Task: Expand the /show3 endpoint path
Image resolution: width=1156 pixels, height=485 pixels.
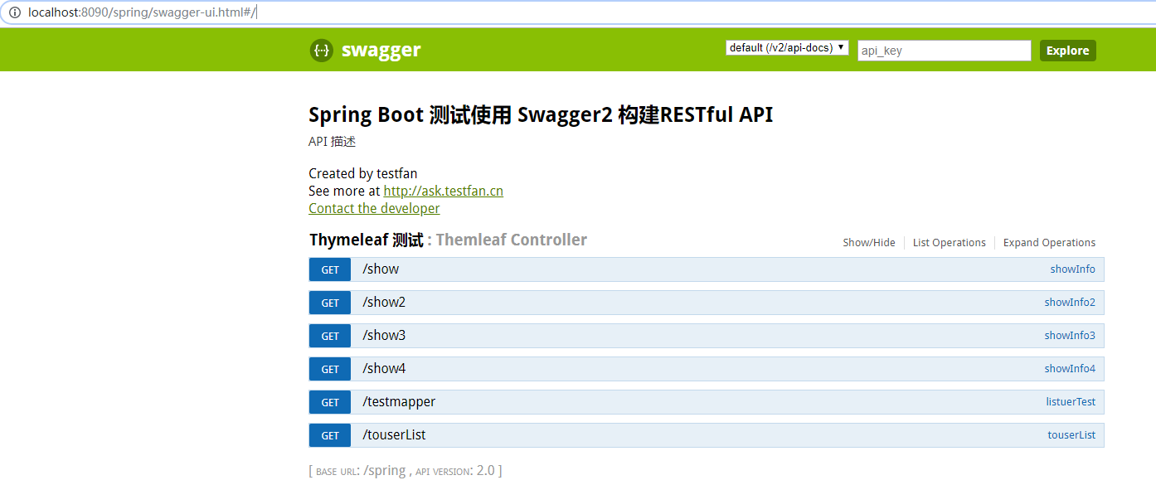Action: tap(384, 335)
